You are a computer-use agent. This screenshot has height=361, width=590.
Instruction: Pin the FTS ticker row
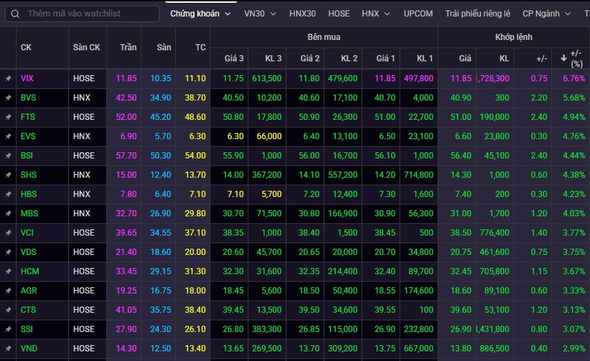8,117
